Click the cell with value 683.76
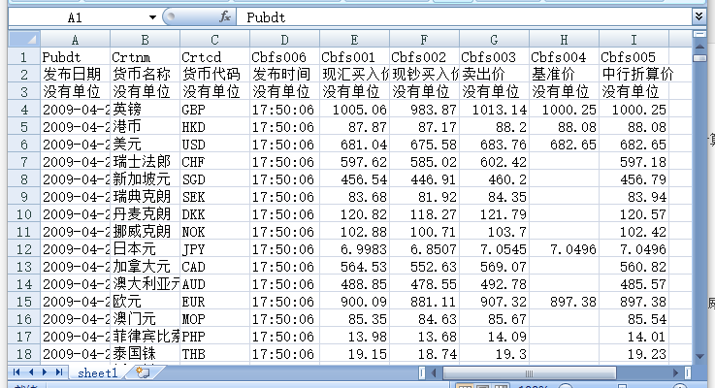Viewport: 715px width, 388px height. (x=494, y=145)
